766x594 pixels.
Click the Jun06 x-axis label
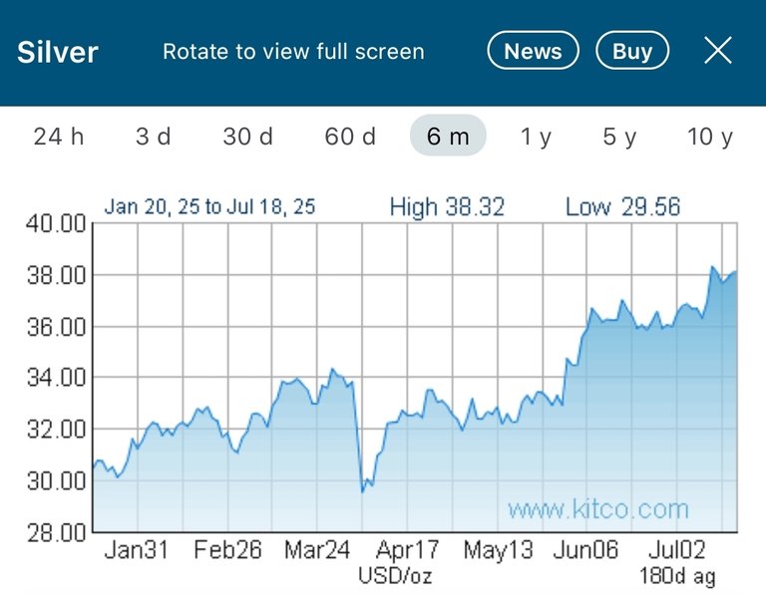pos(585,550)
